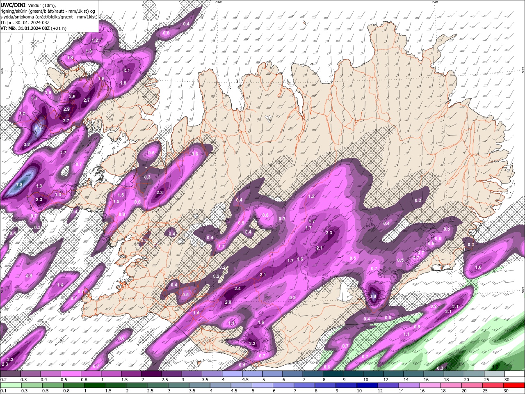525x394 pixels.
Task: Click the 2.6 precipitation value on the map
Action: click(x=72, y=96)
